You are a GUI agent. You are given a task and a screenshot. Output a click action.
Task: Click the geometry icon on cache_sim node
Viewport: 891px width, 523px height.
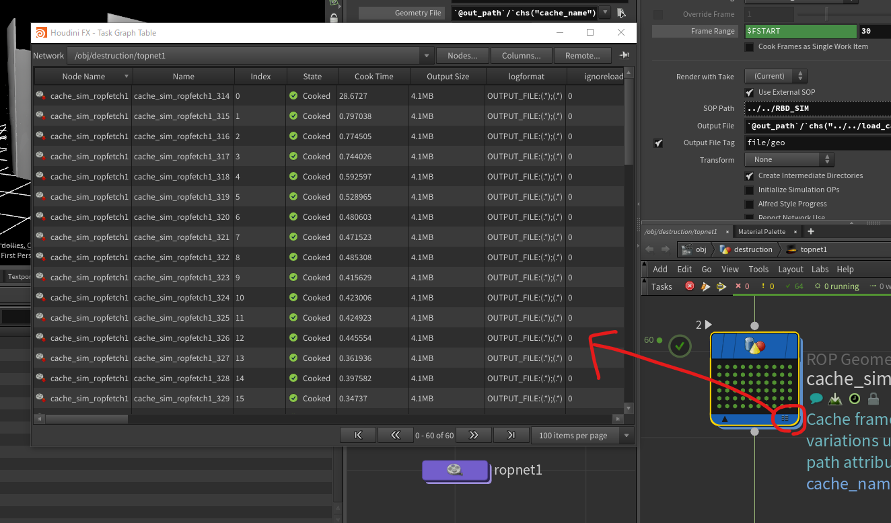pyautogui.click(x=755, y=346)
